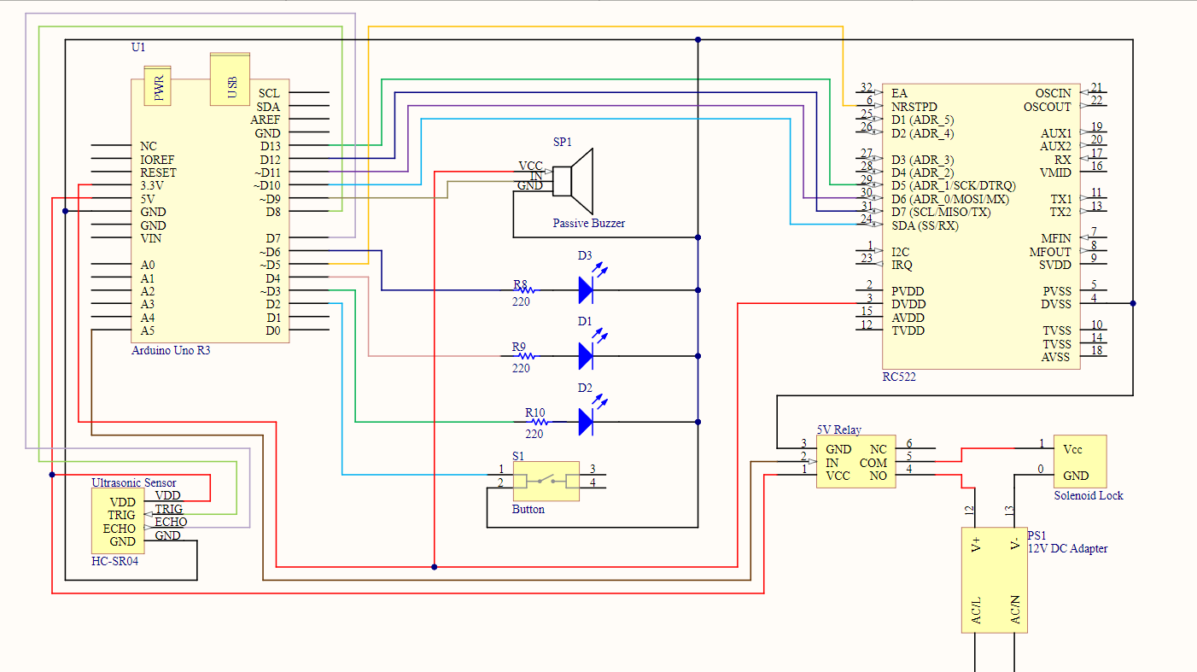The image size is (1197, 672).
Task: Click the "Ultrasonic Sensor" label
Action: tap(134, 482)
